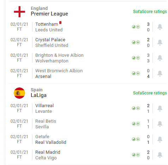Screen dimensions: 168x165
Task: Play highlights icon for Tottenham vs Leeds
Action: pos(138,27)
